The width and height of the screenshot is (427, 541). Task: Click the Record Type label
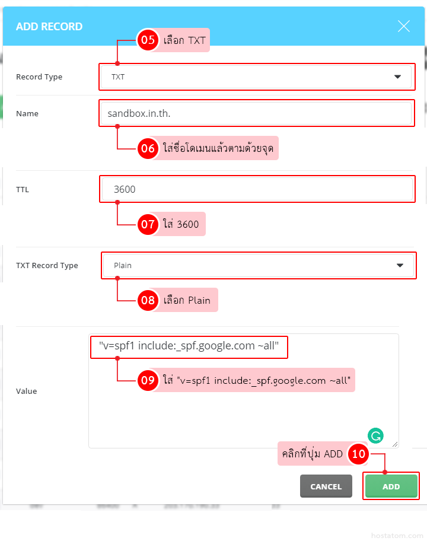pos(39,77)
